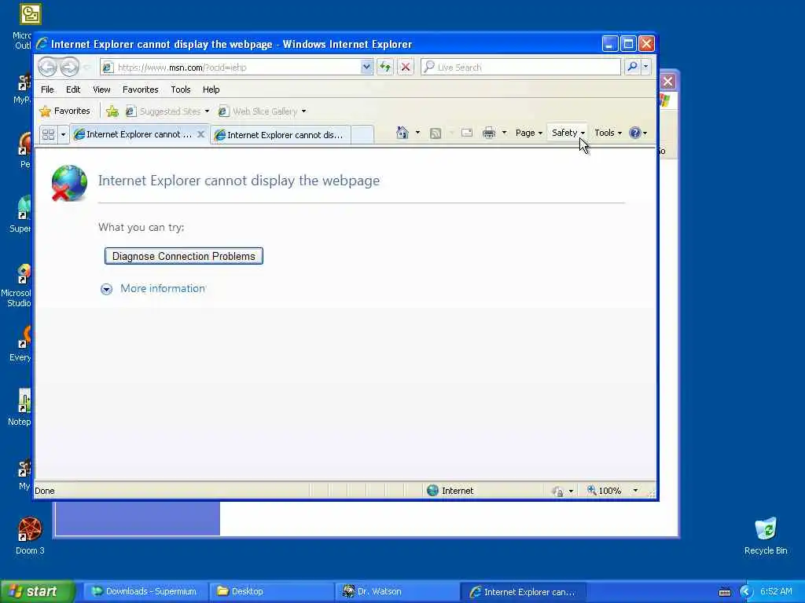Open the Help menu
This screenshot has width=805, height=603.
tap(211, 90)
